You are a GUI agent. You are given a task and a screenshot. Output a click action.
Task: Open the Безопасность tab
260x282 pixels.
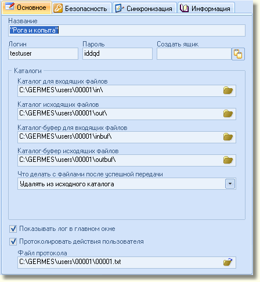point(82,8)
